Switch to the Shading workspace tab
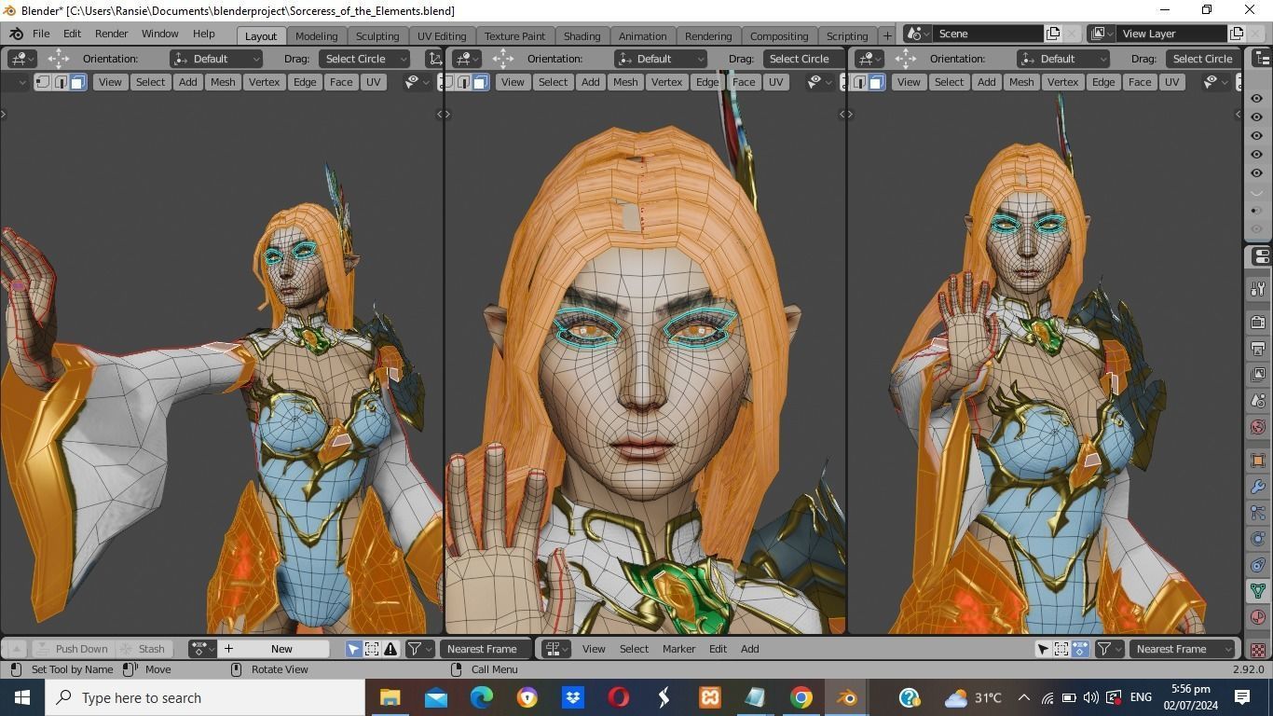 coord(582,35)
